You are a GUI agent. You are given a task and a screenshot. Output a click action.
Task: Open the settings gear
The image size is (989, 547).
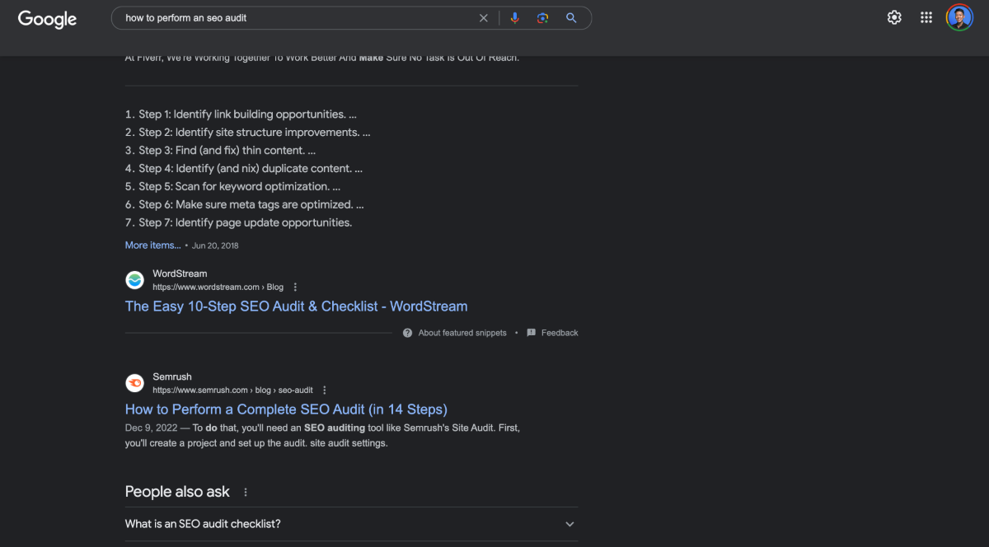click(894, 17)
